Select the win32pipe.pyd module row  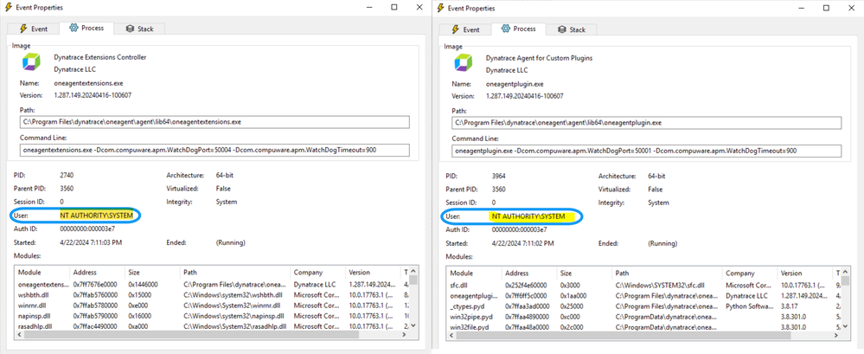click(x=470, y=317)
